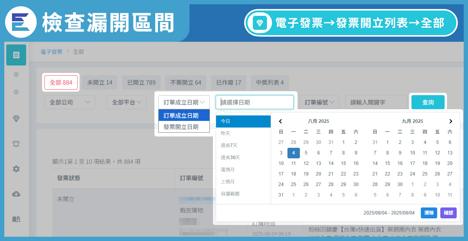The image size is (468, 241).
Task: Expand the 全部平台 dropdown
Action: (x=126, y=102)
